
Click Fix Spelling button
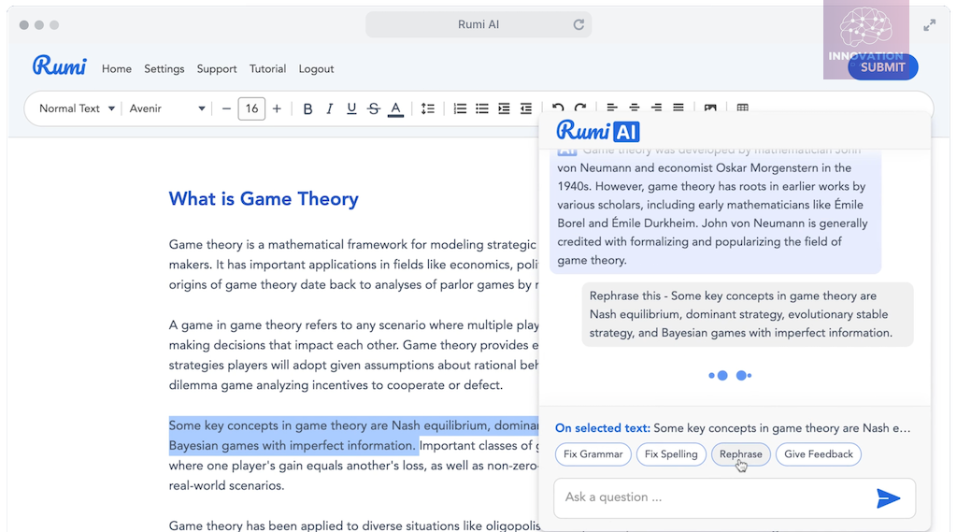coord(671,454)
